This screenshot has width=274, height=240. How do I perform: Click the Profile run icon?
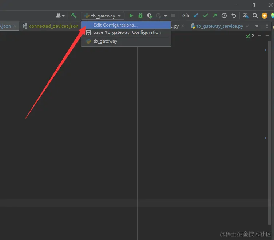point(159,16)
